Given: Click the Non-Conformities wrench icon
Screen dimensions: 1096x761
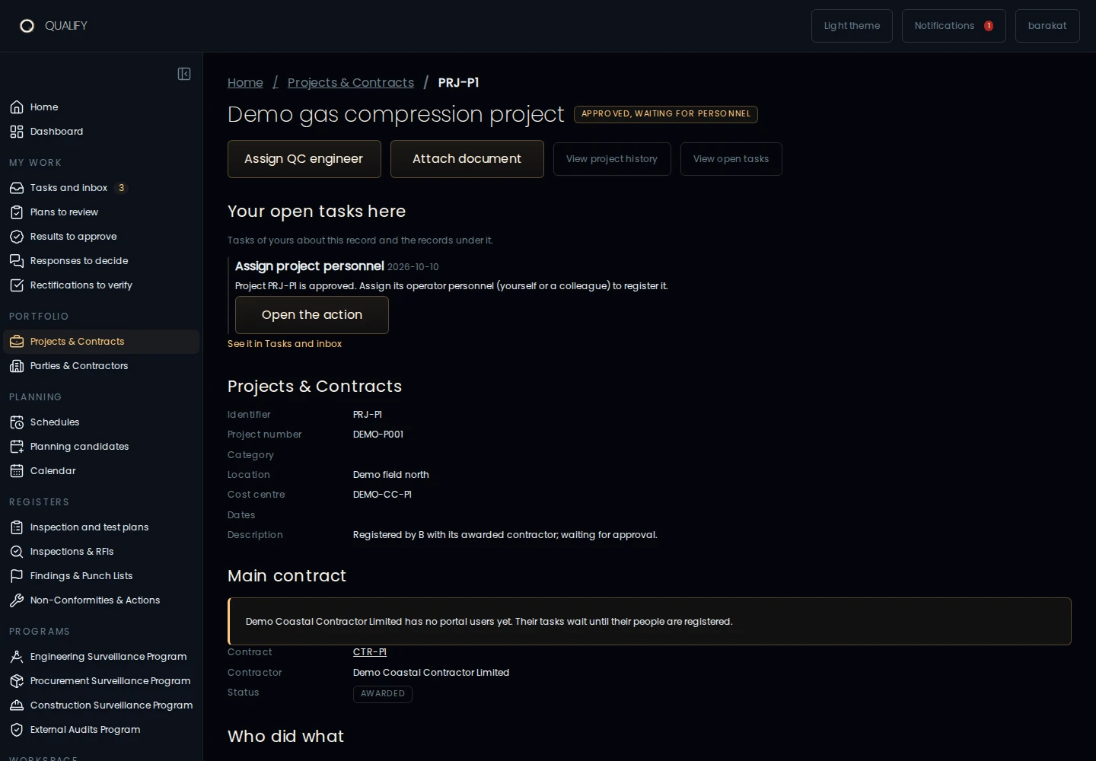Looking at the screenshot, I should click(x=17, y=600).
